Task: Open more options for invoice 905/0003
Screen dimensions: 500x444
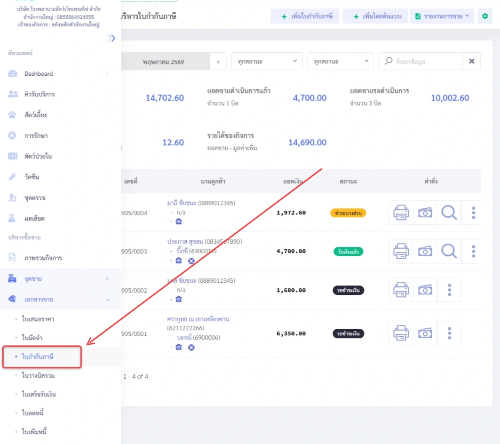Action: click(x=473, y=251)
